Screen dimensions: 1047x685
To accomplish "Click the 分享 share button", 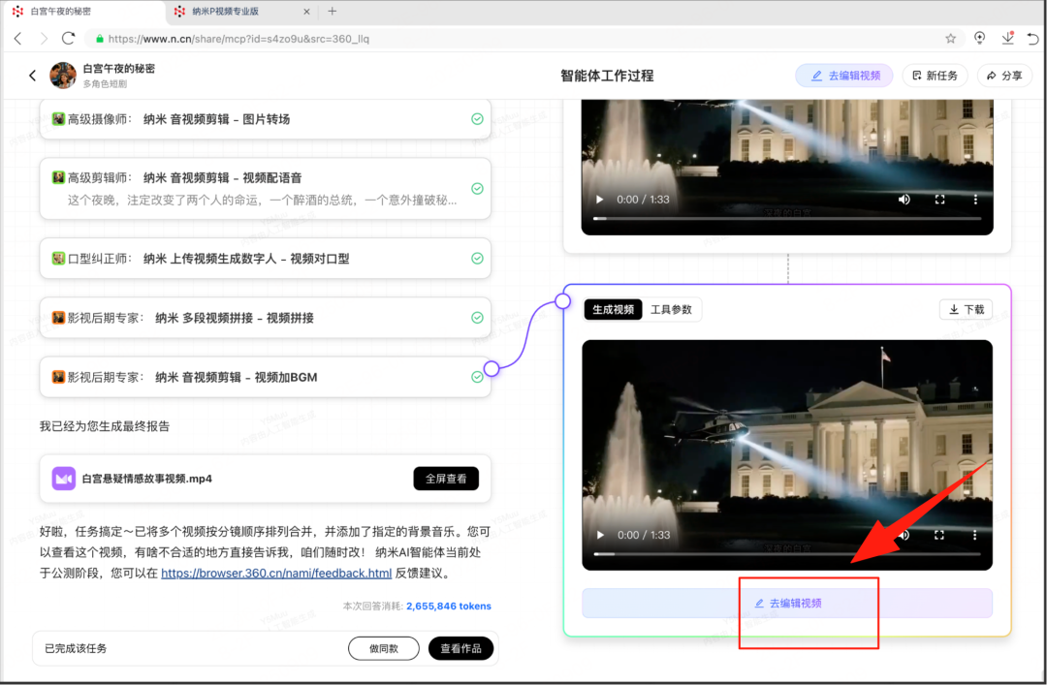I will (x=1004, y=76).
